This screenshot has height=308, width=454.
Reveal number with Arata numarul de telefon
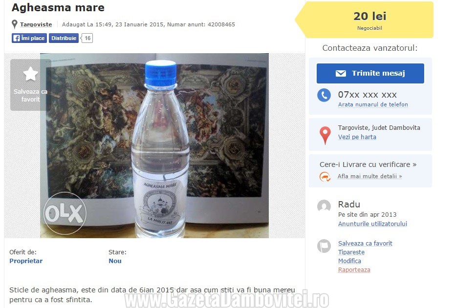(373, 104)
